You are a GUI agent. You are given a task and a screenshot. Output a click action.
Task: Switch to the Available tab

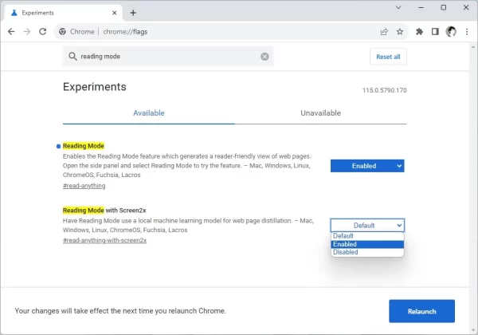pyautogui.click(x=149, y=113)
